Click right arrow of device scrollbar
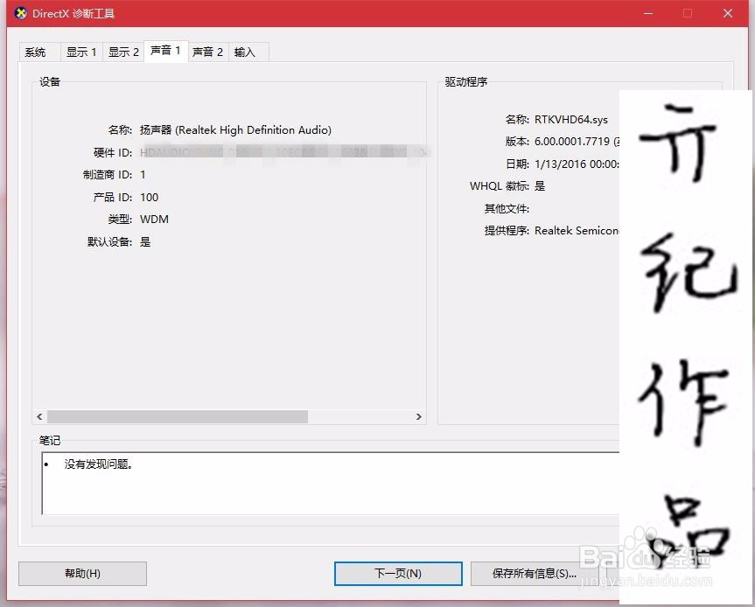 click(418, 417)
